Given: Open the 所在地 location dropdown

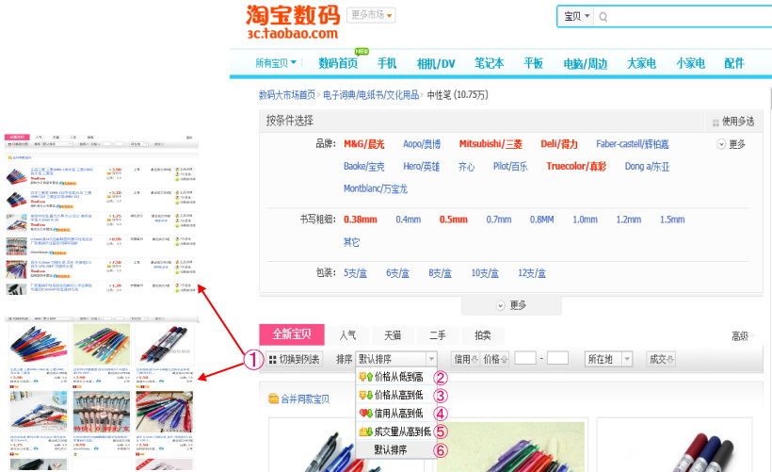Looking at the screenshot, I should (611, 359).
